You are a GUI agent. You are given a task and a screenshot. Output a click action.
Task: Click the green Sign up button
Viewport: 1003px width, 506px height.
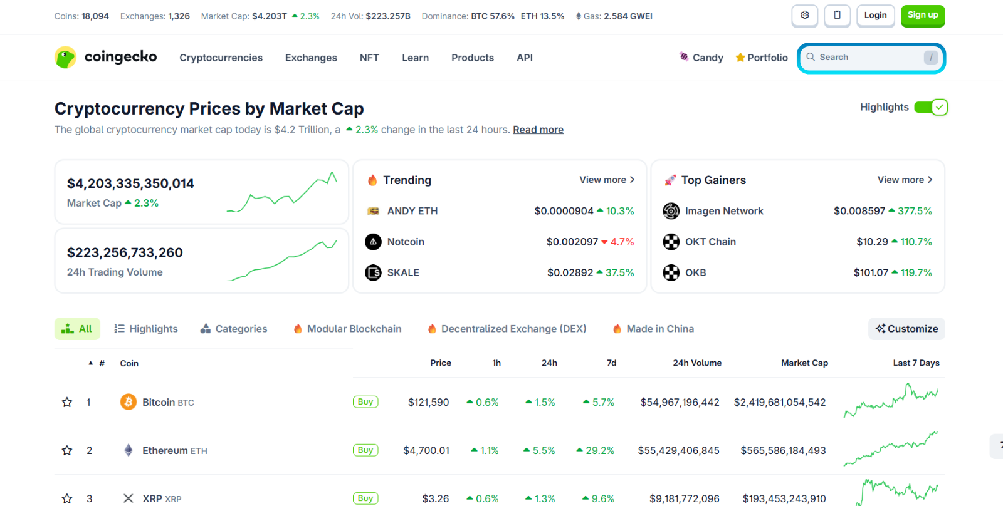click(x=923, y=15)
